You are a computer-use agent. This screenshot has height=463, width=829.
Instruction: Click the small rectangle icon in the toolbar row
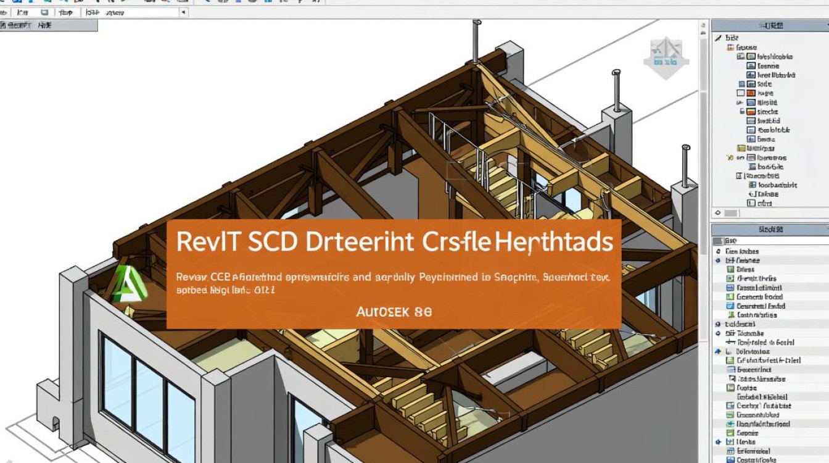[x=45, y=12]
